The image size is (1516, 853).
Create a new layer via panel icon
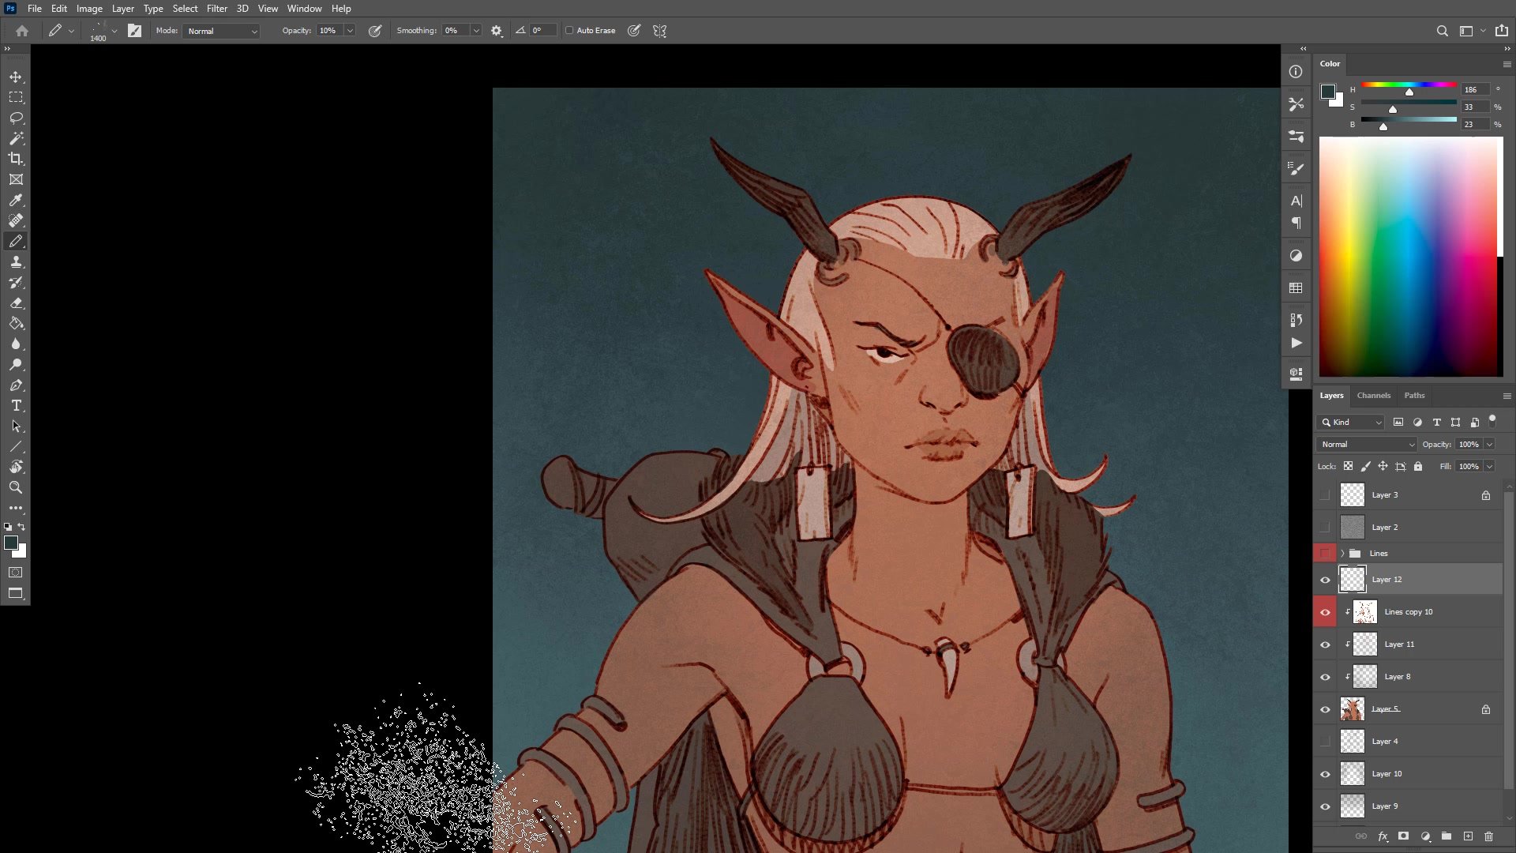coord(1468,836)
